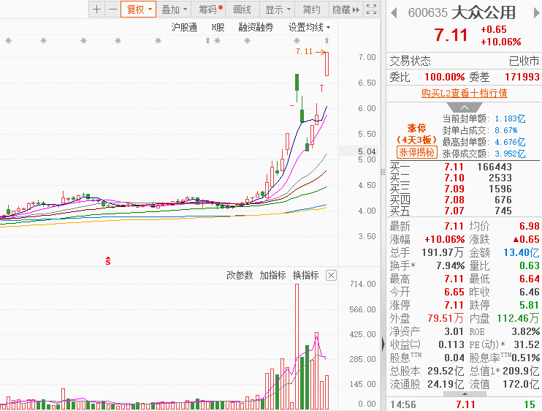Screen dimensions: 542x411
Task: Click 隐藏 to hide side panel
Action: [346, 10]
